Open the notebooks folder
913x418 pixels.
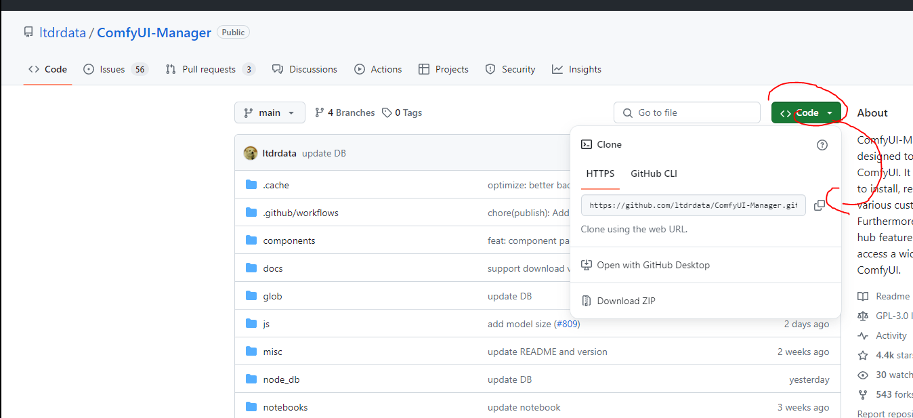[x=285, y=407]
